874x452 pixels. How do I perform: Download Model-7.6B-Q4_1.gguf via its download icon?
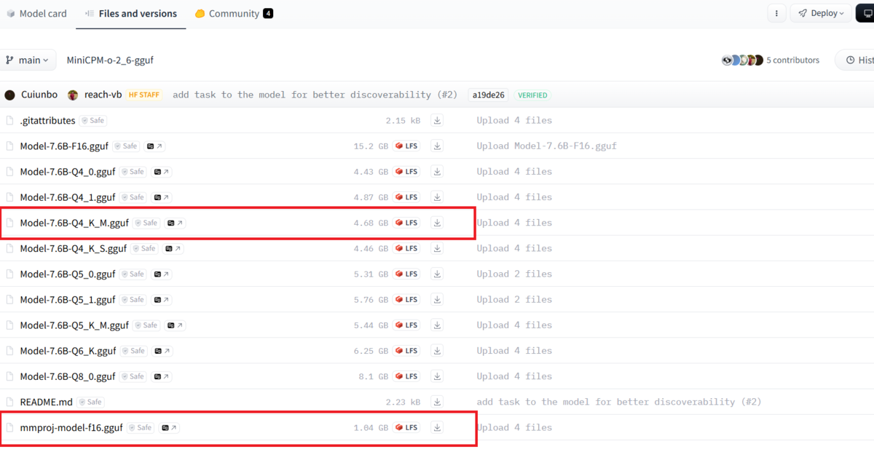437,197
